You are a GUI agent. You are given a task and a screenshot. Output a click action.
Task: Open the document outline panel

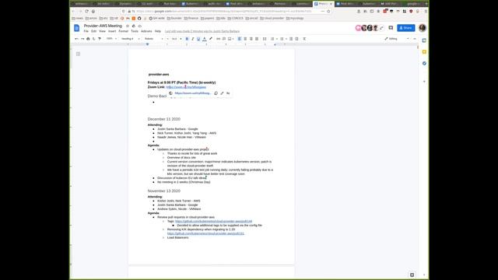78,54
